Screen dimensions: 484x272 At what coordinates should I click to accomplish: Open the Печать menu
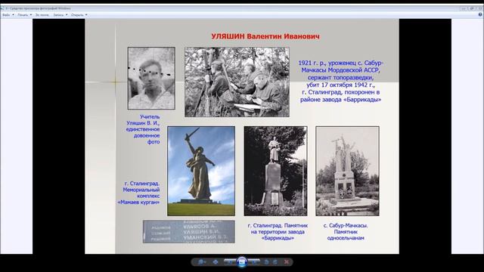[x=25, y=15]
